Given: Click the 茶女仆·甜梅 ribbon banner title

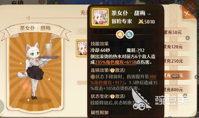Looking at the screenshot, I should pos(35,28).
